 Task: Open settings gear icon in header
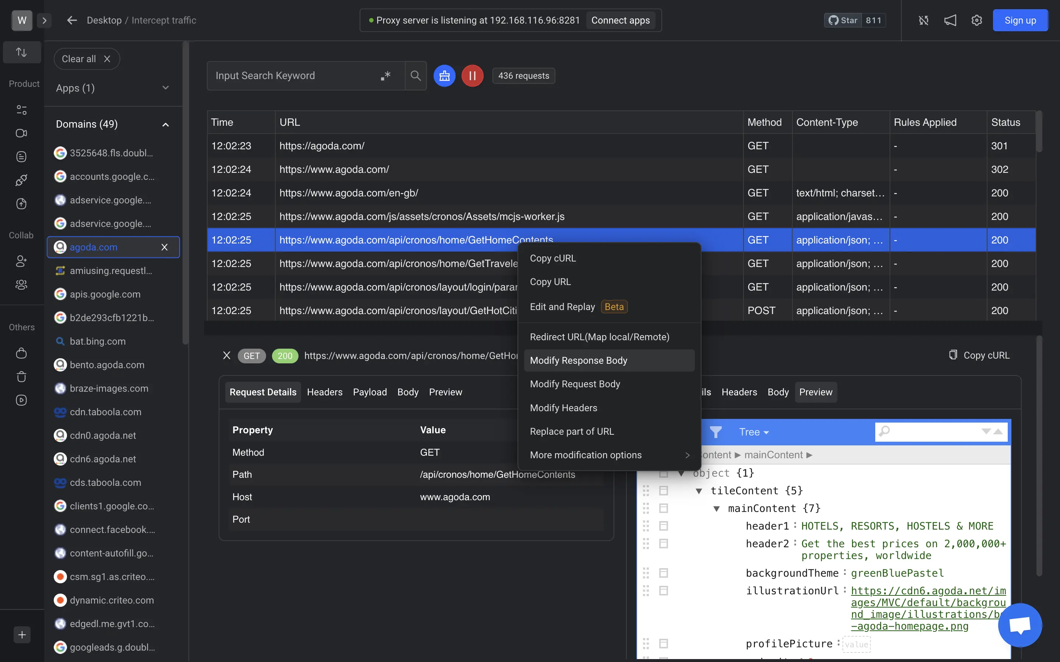coord(977,20)
